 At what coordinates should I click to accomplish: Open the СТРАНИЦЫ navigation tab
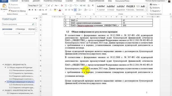tap(20, 29)
